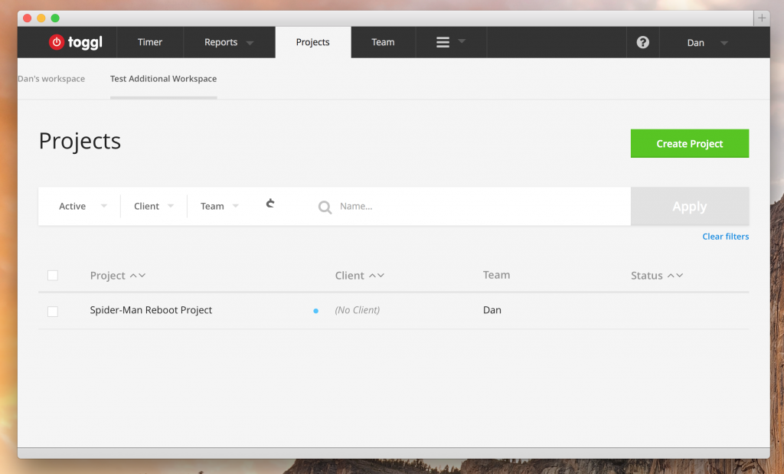Open the Dan user account dropdown

(706, 43)
